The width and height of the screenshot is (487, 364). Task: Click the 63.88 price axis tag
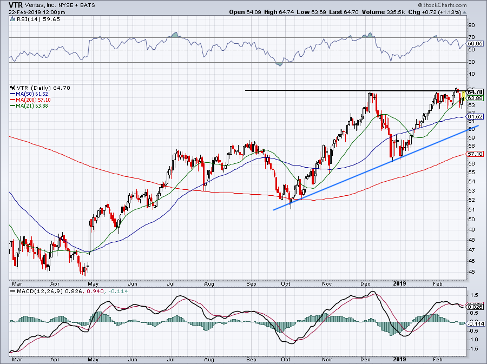[x=475, y=98]
